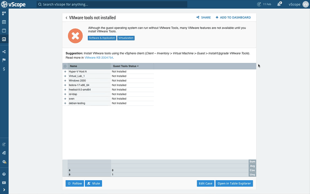Click the video player icon in the sidebar

tap(4, 183)
